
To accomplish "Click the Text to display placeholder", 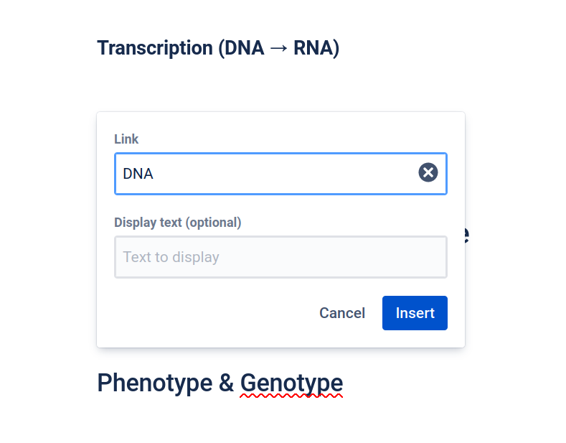I will tap(171, 257).
